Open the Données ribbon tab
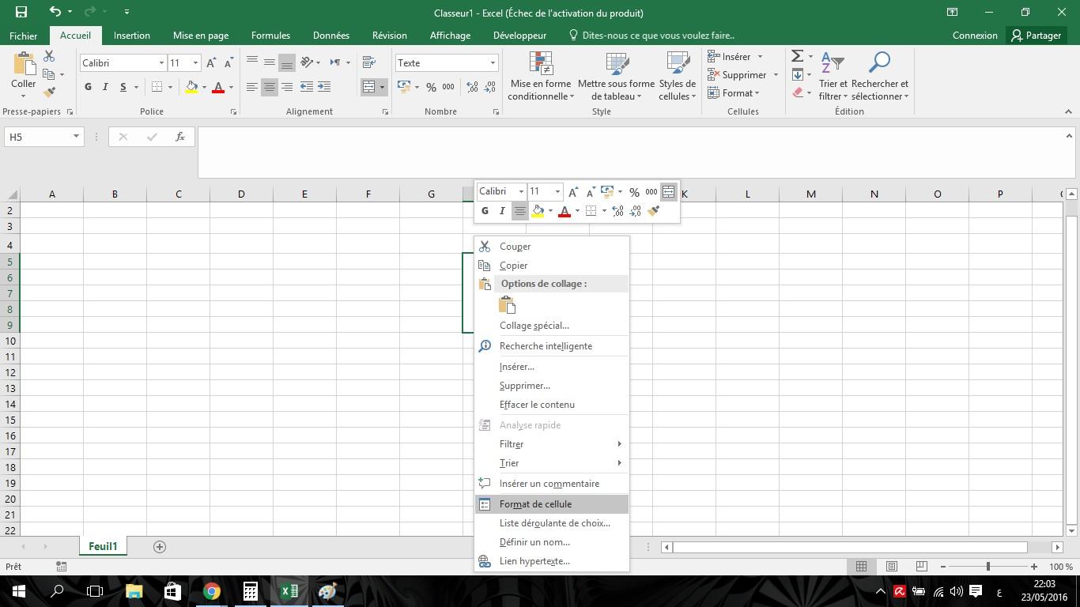Screen dimensions: 1080x607 pos(330,36)
